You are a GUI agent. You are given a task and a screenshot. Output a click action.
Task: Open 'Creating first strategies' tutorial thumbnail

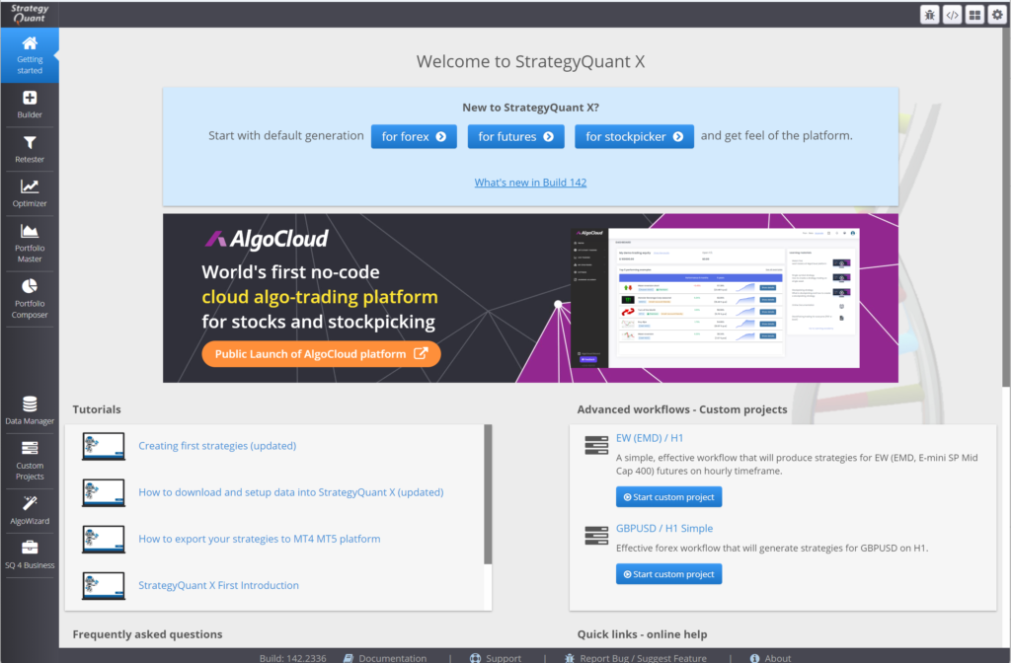104,446
